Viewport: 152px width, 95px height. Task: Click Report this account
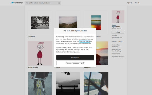click(118, 56)
